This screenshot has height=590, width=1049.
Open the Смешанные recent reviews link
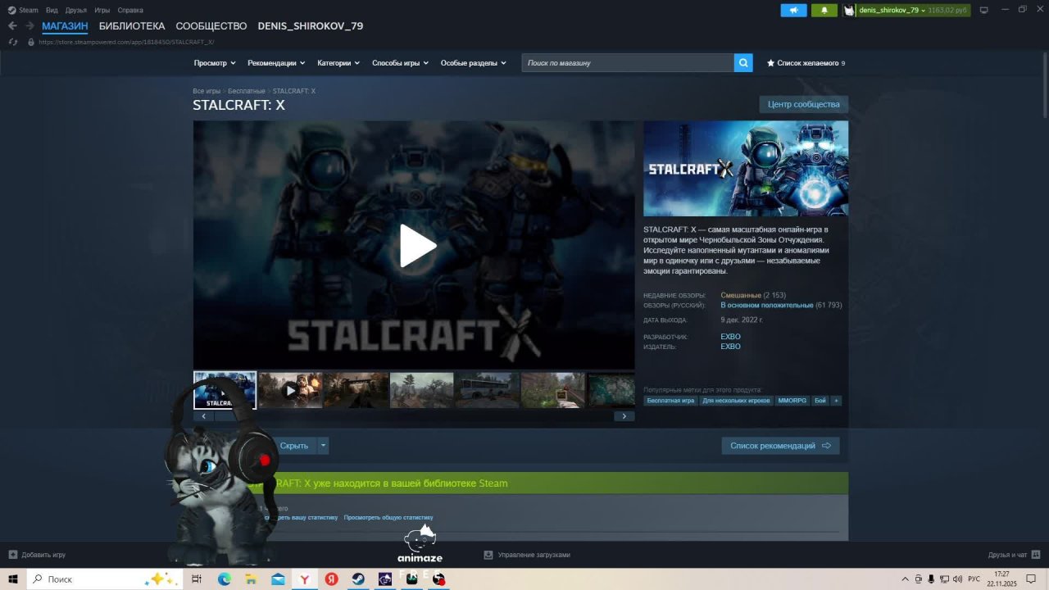click(x=741, y=295)
